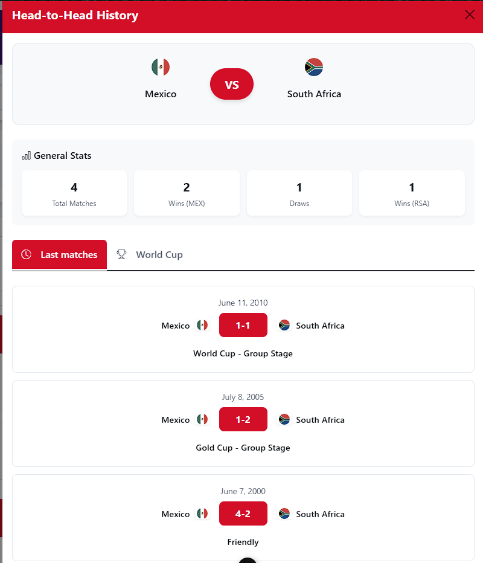Click the General Stats bar chart icon
483x563 pixels.
(x=26, y=156)
